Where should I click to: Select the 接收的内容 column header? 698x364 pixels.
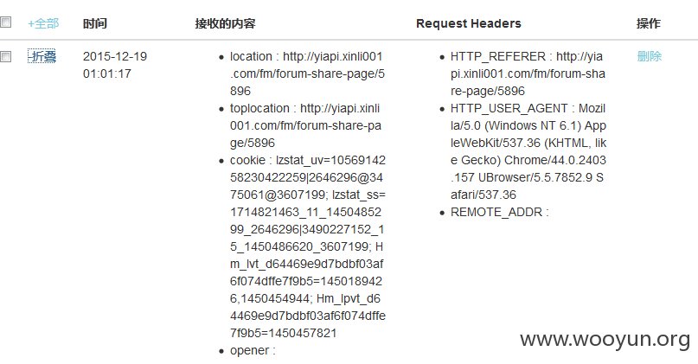pos(225,23)
